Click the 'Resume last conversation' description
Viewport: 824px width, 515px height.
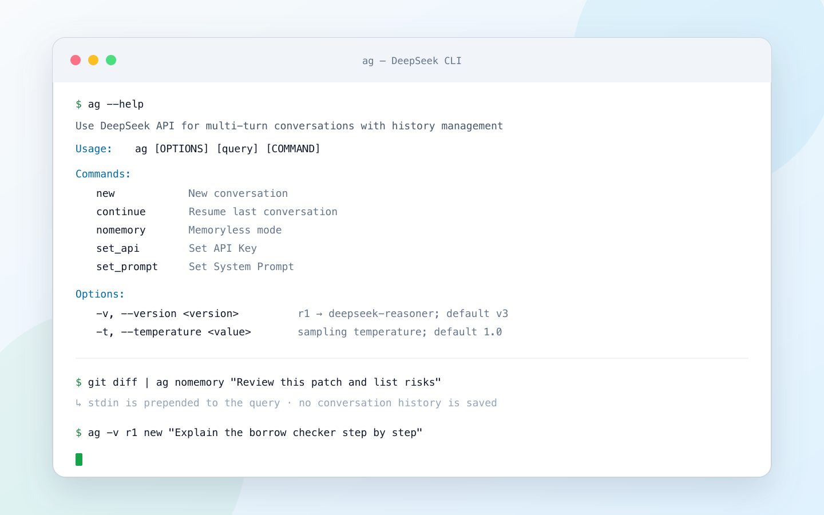coord(263,212)
